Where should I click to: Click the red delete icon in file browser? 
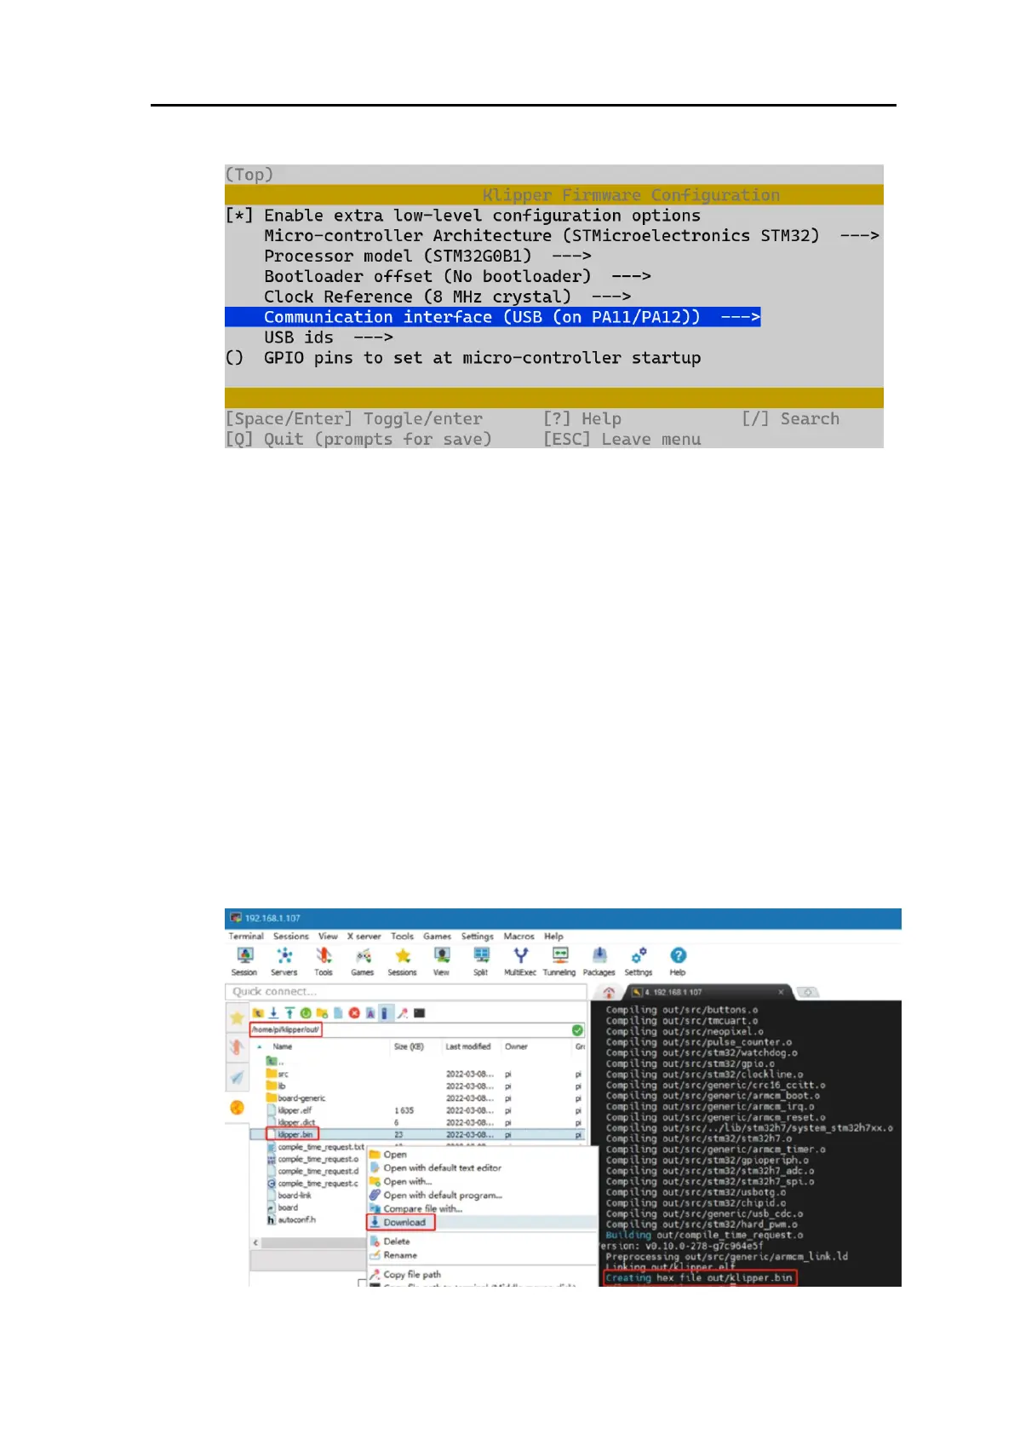(354, 1013)
